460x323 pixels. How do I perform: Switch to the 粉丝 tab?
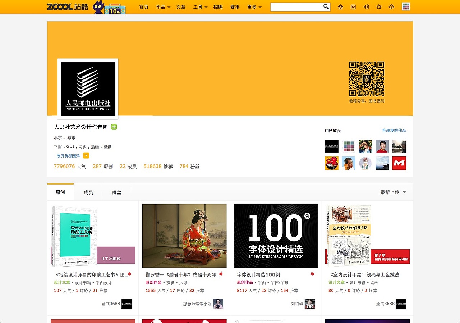coord(116,192)
